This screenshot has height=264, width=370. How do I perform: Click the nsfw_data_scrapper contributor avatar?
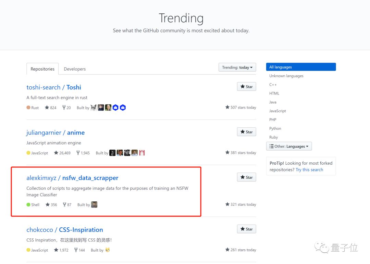94,204
